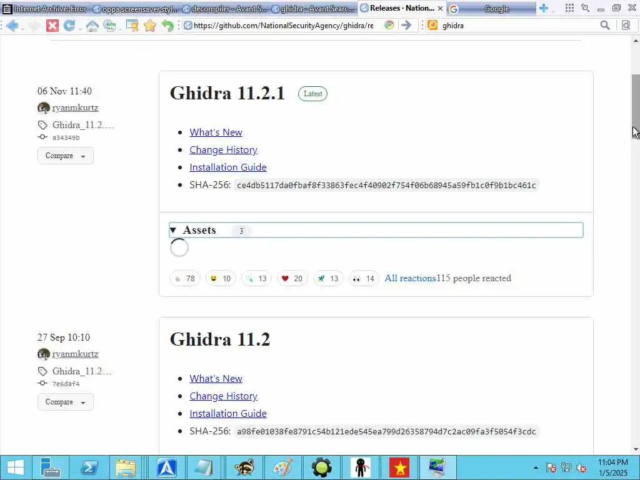640x480 pixels.
Task: Open the green gear app in taskbar
Action: [322, 467]
